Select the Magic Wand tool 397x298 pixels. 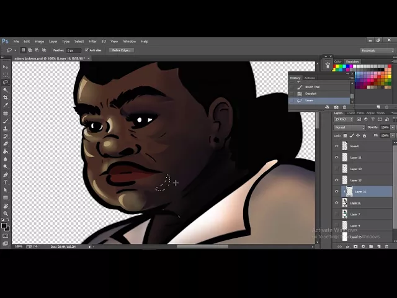pos(6,90)
